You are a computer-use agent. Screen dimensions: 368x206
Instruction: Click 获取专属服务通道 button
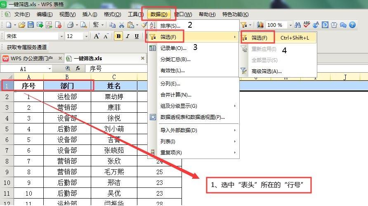click(x=27, y=47)
